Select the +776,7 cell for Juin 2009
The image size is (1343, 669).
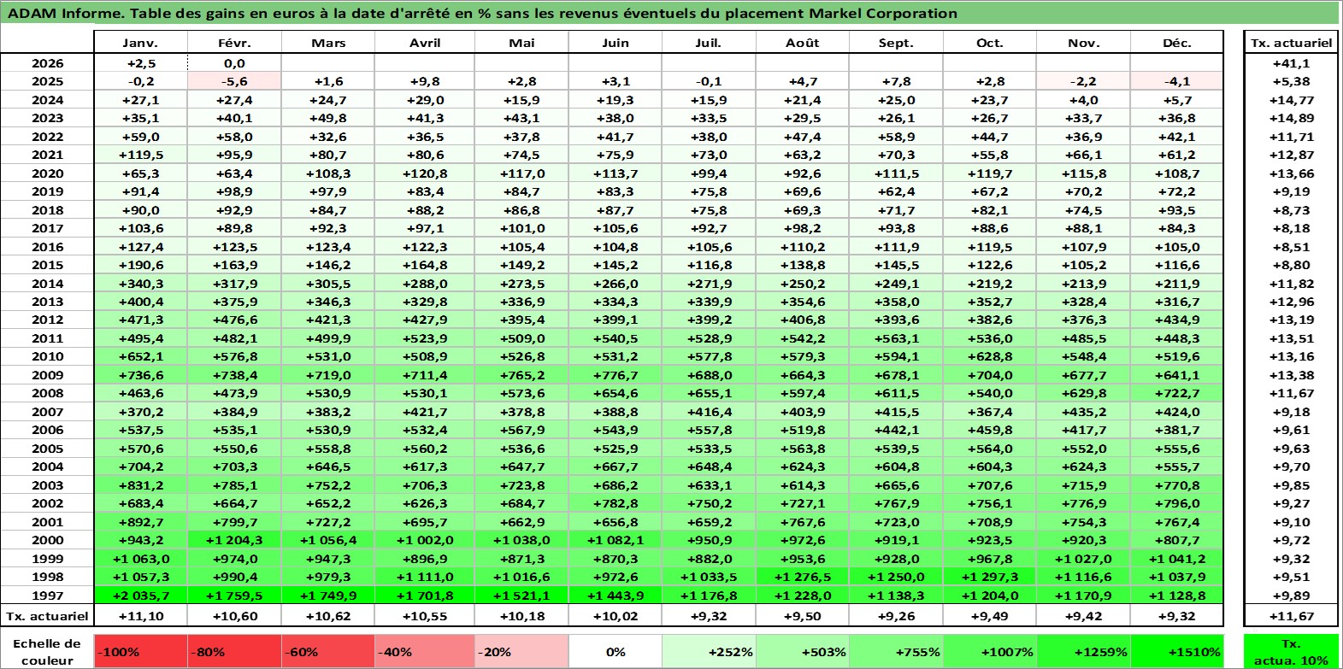tap(616, 375)
